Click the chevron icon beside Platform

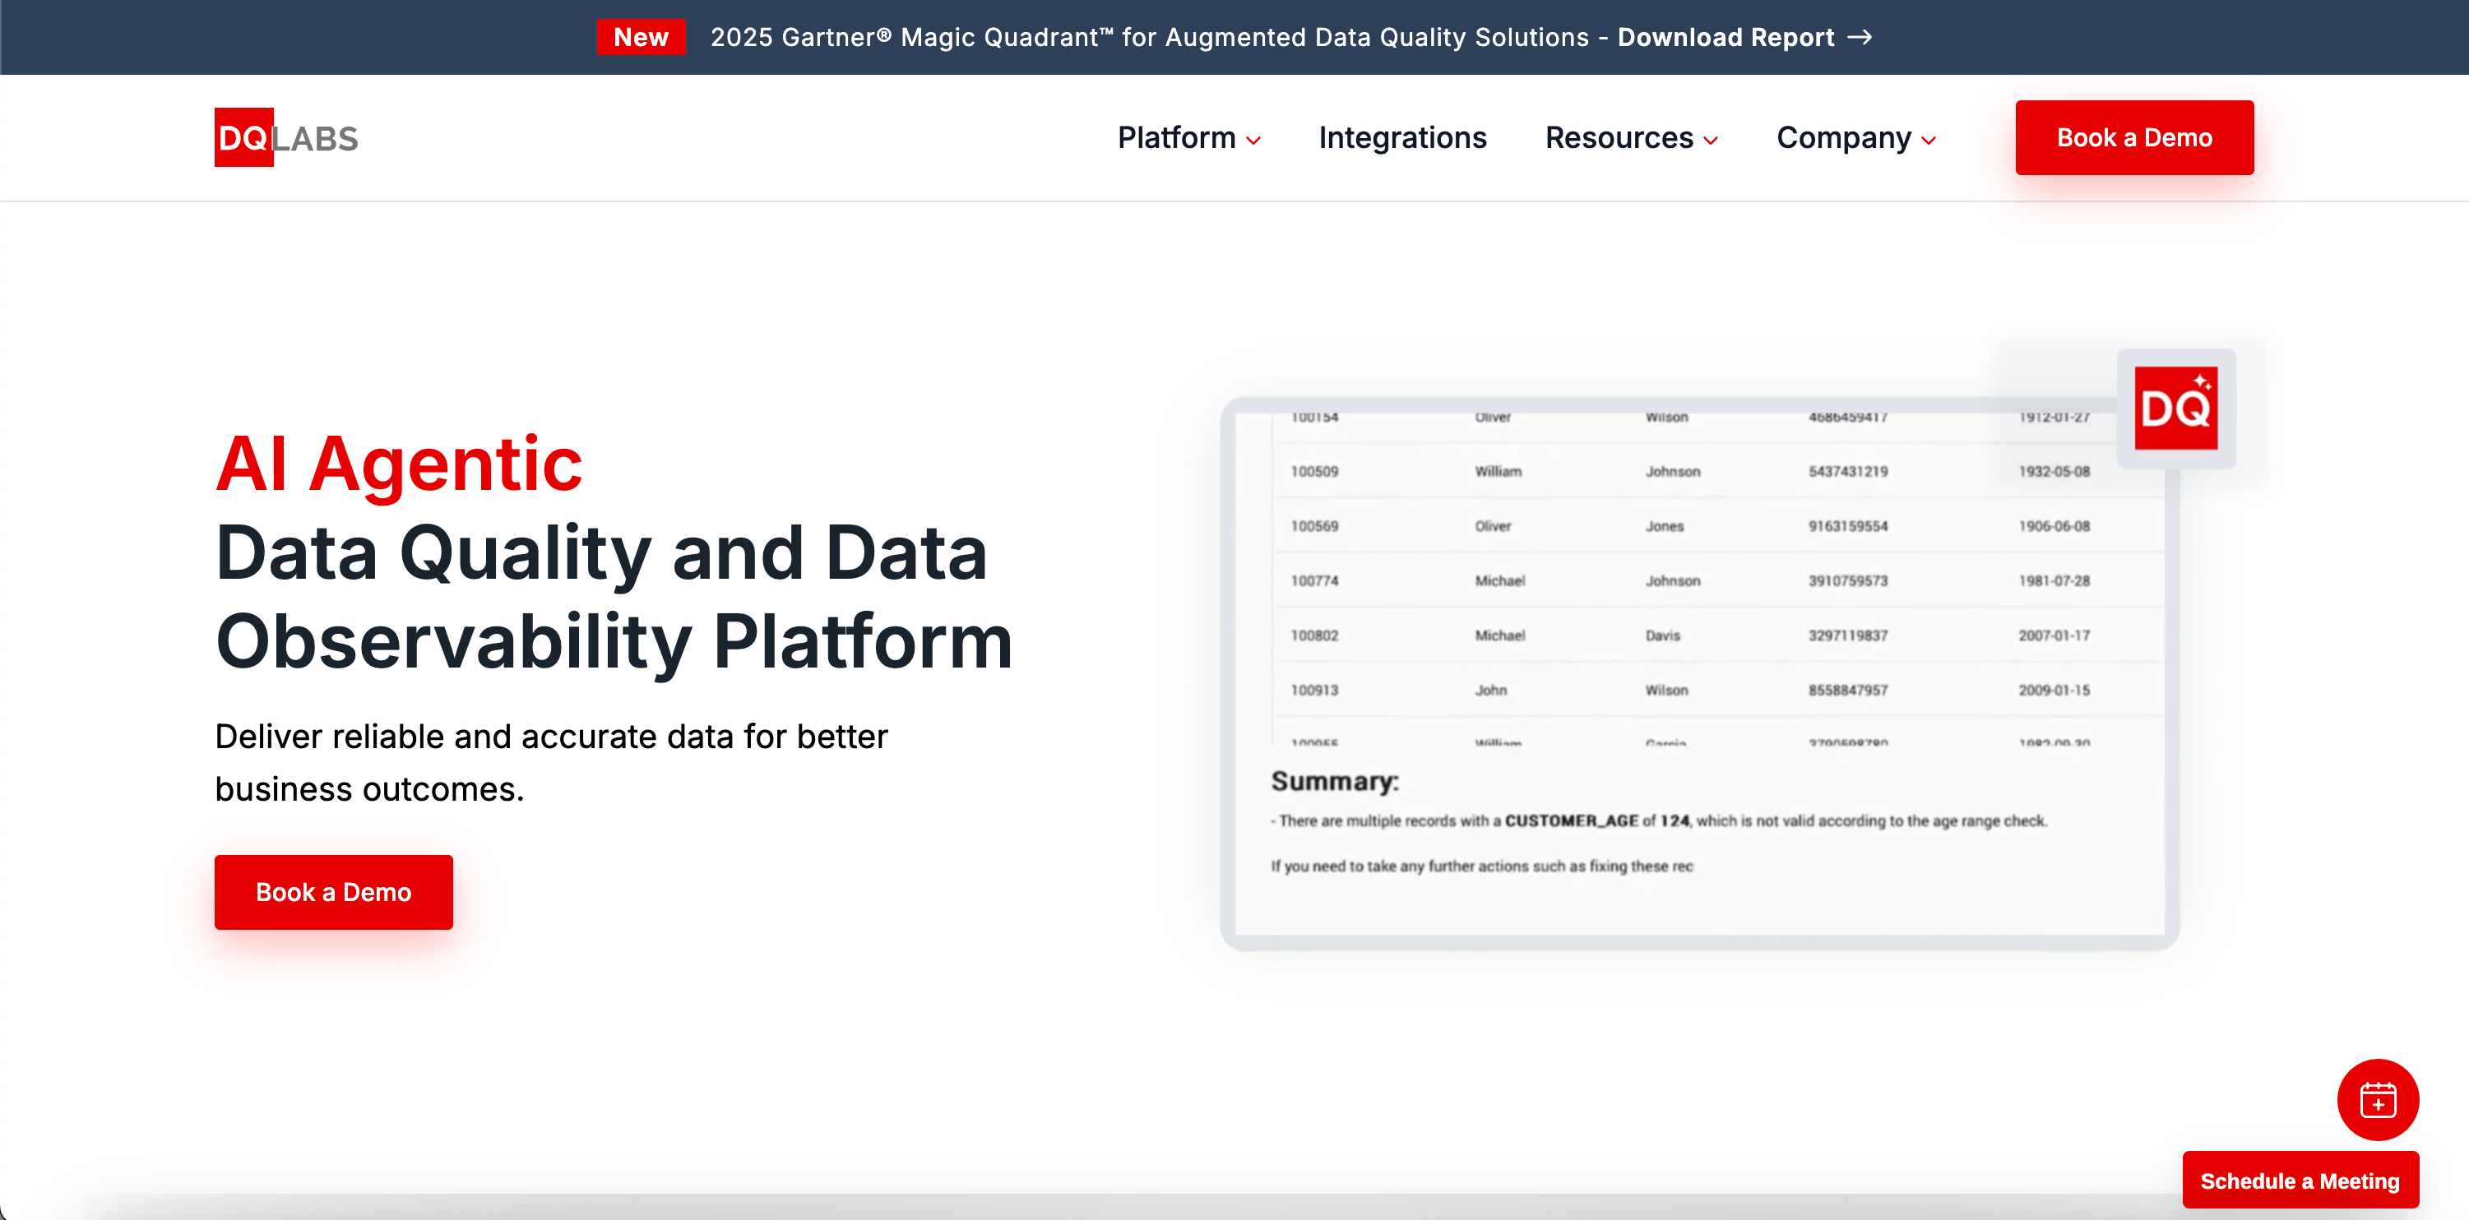(1253, 141)
